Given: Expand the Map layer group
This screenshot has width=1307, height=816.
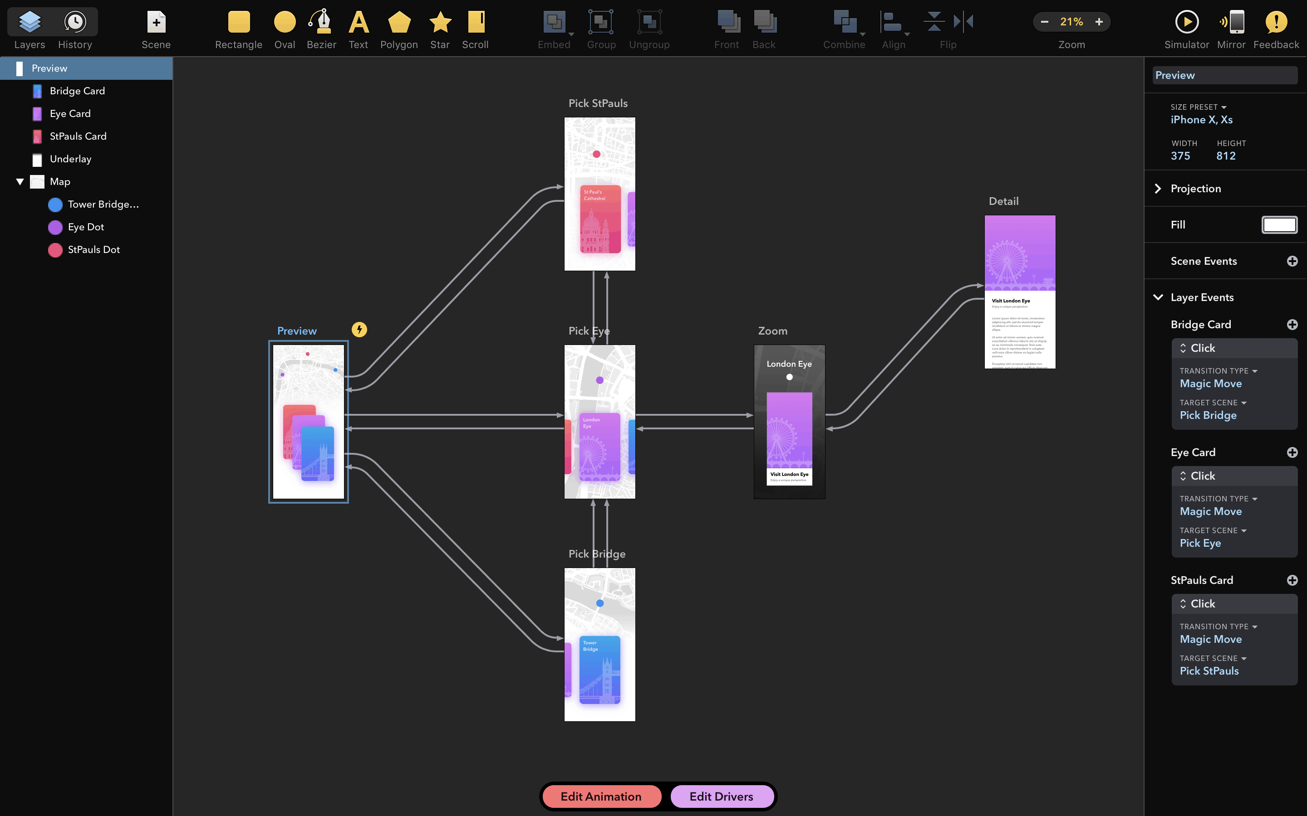Looking at the screenshot, I should [19, 180].
